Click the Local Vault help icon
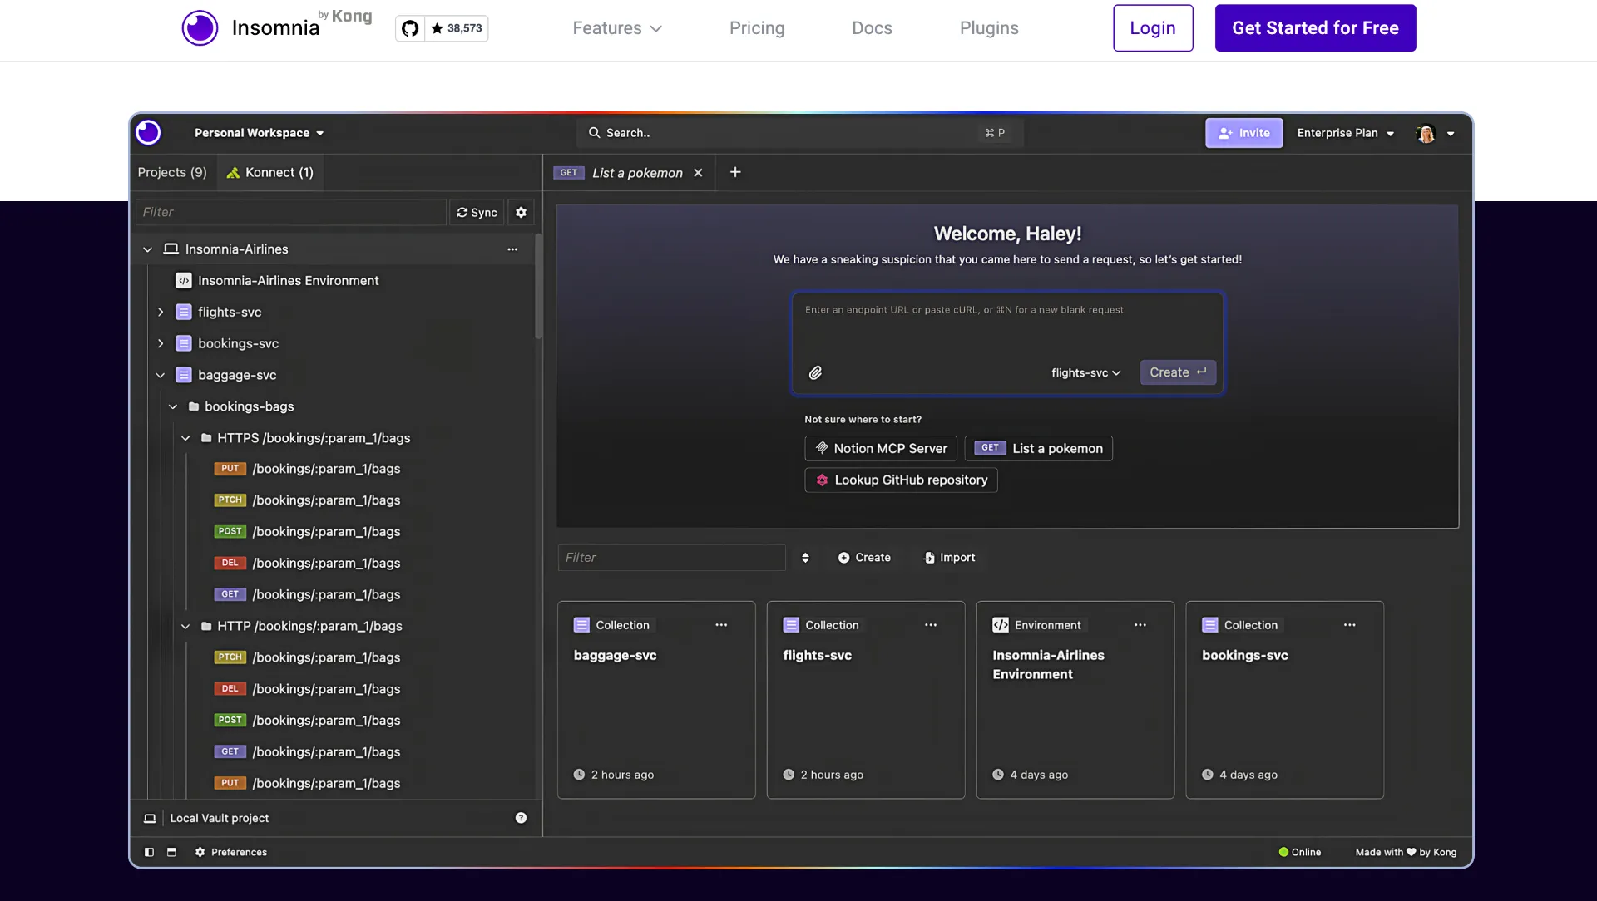Viewport: 1597px width, 901px height. pos(521,818)
